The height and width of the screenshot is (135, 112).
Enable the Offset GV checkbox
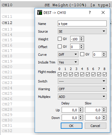click(x=60, y=47)
